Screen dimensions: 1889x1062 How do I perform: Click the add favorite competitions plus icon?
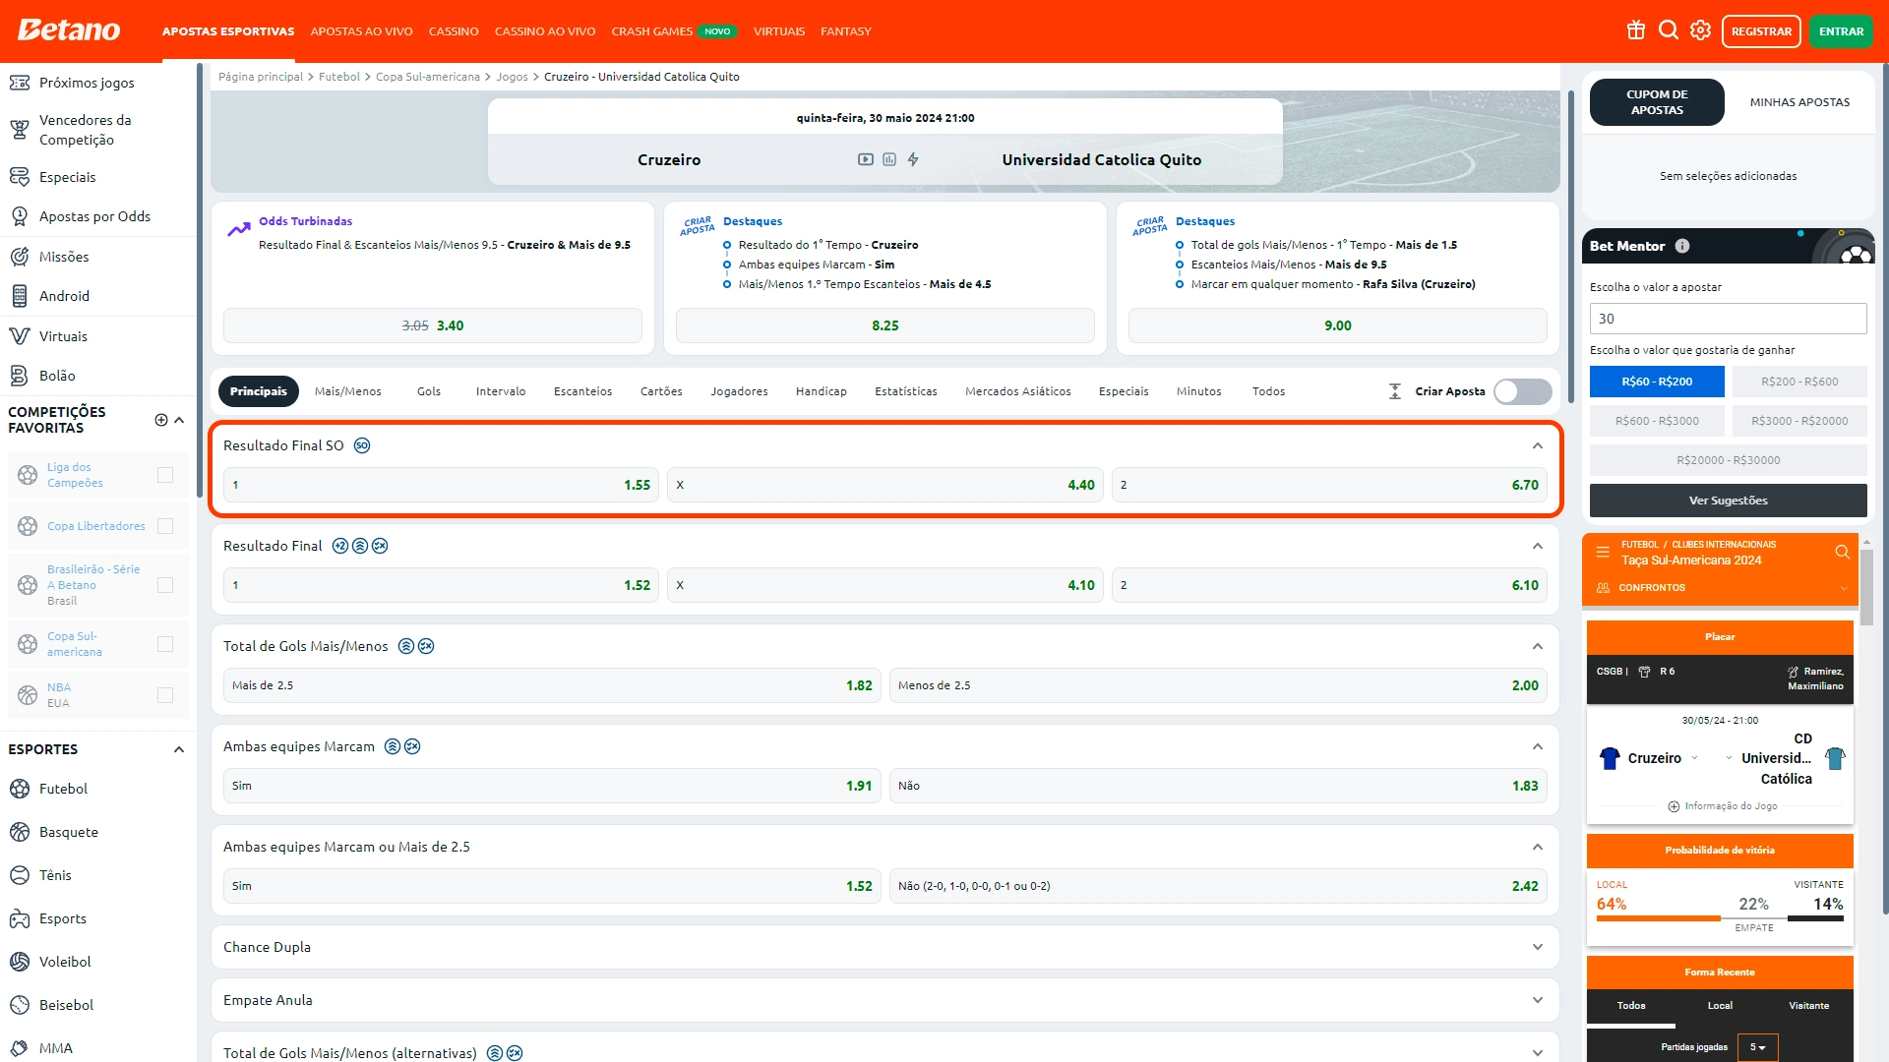[161, 420]
